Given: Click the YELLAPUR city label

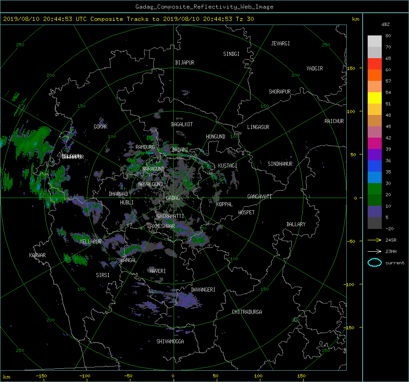Looking at the screenshot, I should (x=90, y=242).
